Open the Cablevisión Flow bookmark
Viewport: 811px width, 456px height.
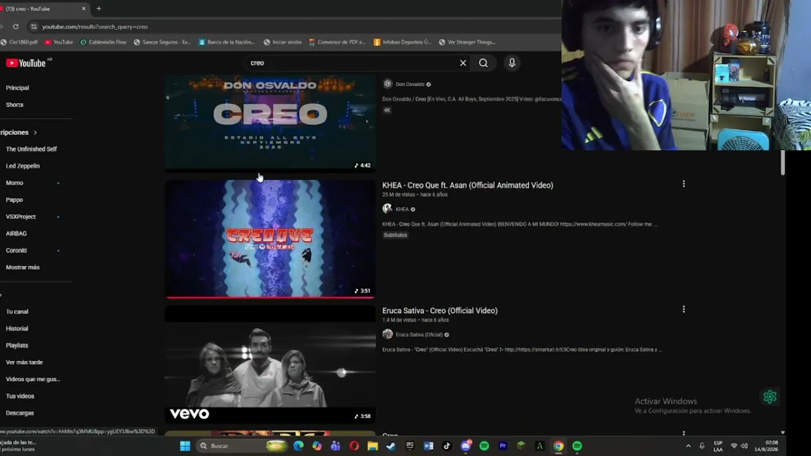pos(103,42)
